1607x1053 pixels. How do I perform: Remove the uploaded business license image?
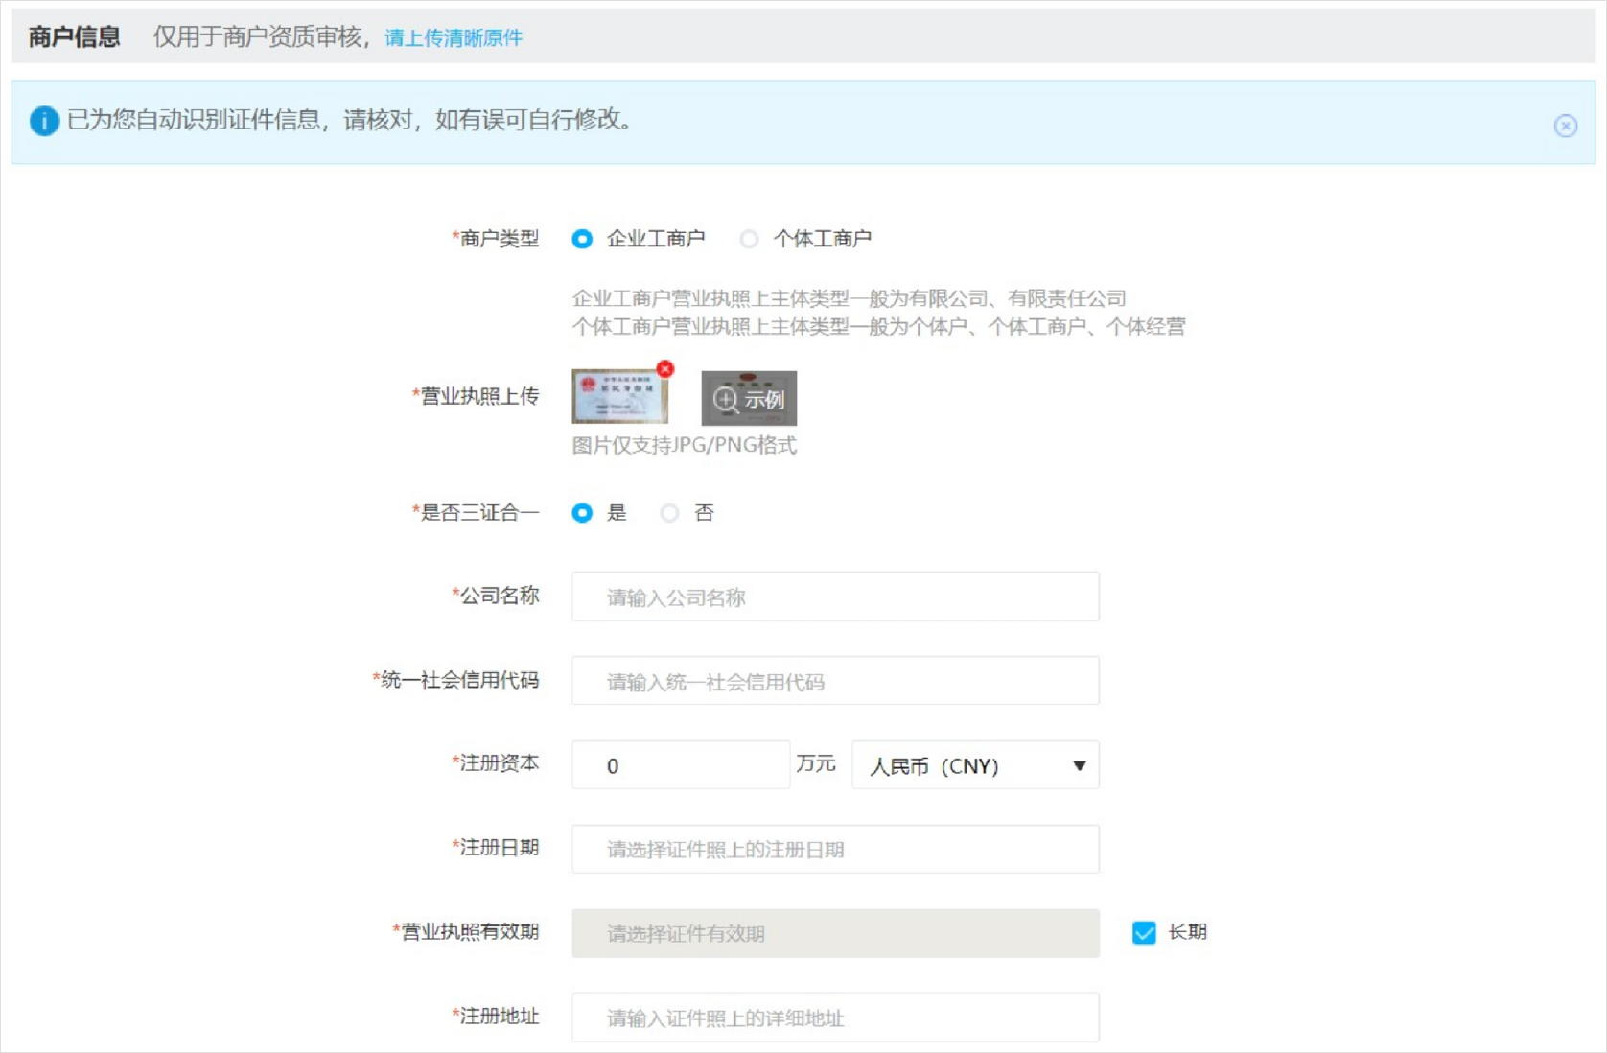point(665,369)
